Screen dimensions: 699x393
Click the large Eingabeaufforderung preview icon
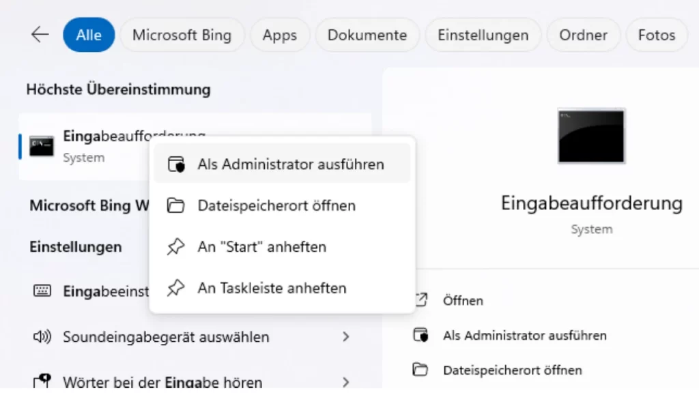(590, 136)
